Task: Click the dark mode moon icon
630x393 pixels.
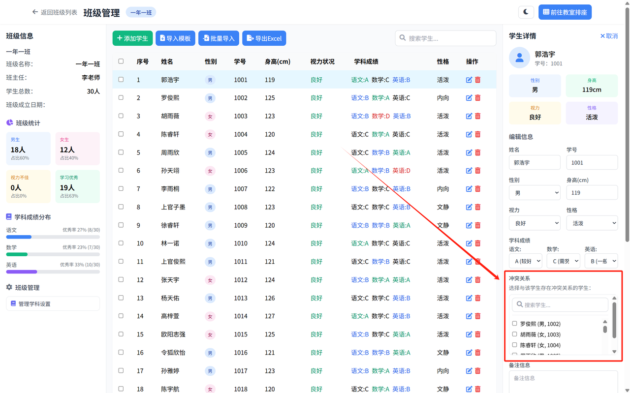Action: tap(526, 12)
